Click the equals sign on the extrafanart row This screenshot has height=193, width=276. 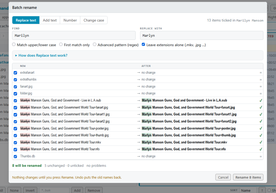point(261,73)
